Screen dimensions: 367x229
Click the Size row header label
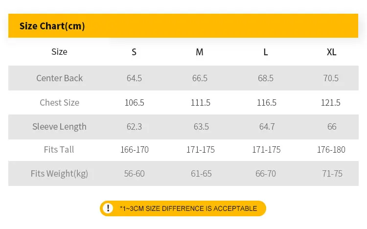(60, 52)
